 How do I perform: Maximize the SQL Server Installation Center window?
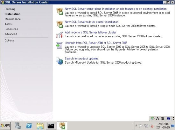coord(168,2)
